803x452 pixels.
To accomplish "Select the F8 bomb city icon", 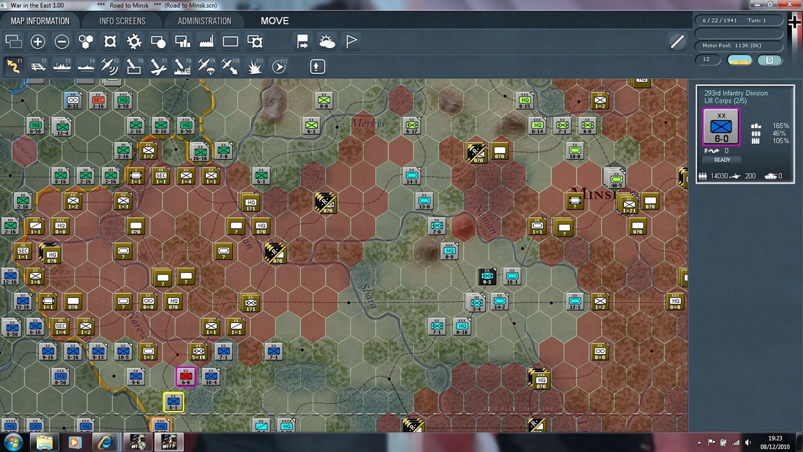I will click(x=182, y=66).
